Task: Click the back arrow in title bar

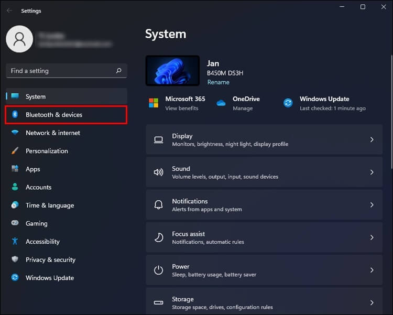Action: coord(9,10)
